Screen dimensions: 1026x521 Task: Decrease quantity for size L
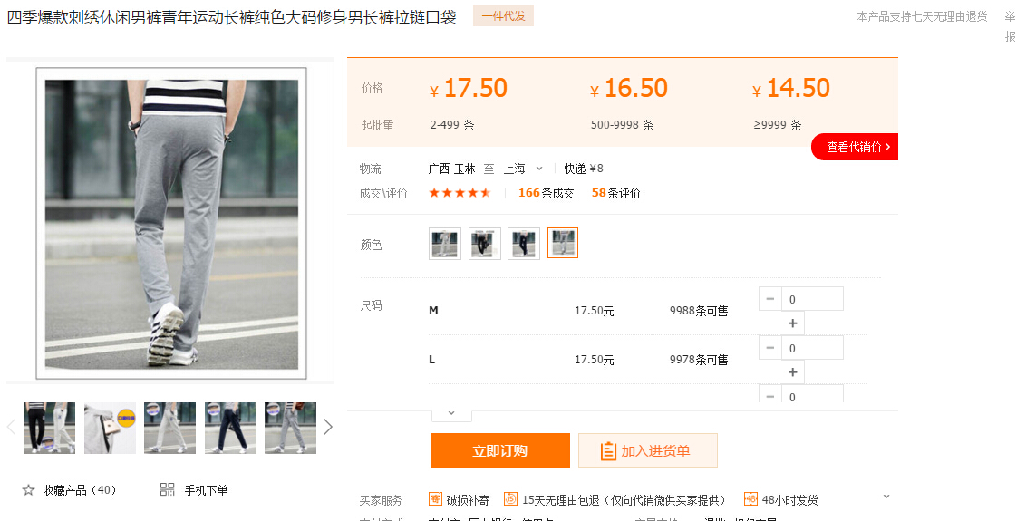tap(770, 348)
